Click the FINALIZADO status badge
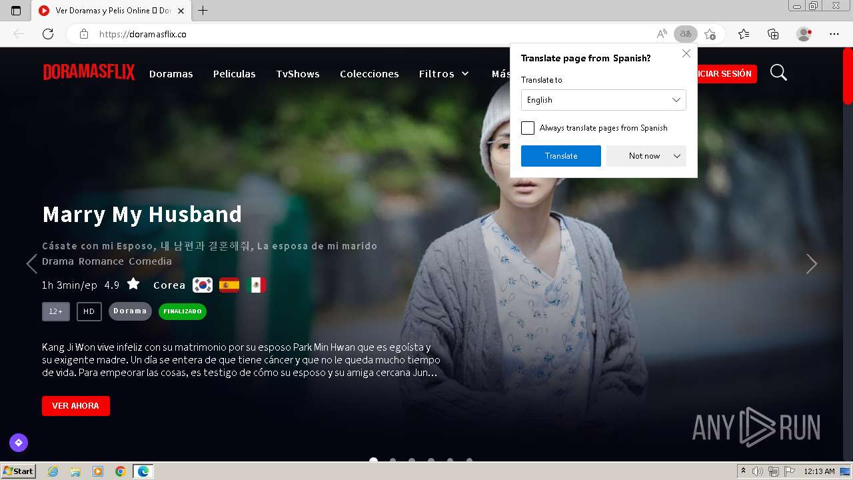Image resolution: width=853 pixels, height=480 pixels. [x=183, y=311]
